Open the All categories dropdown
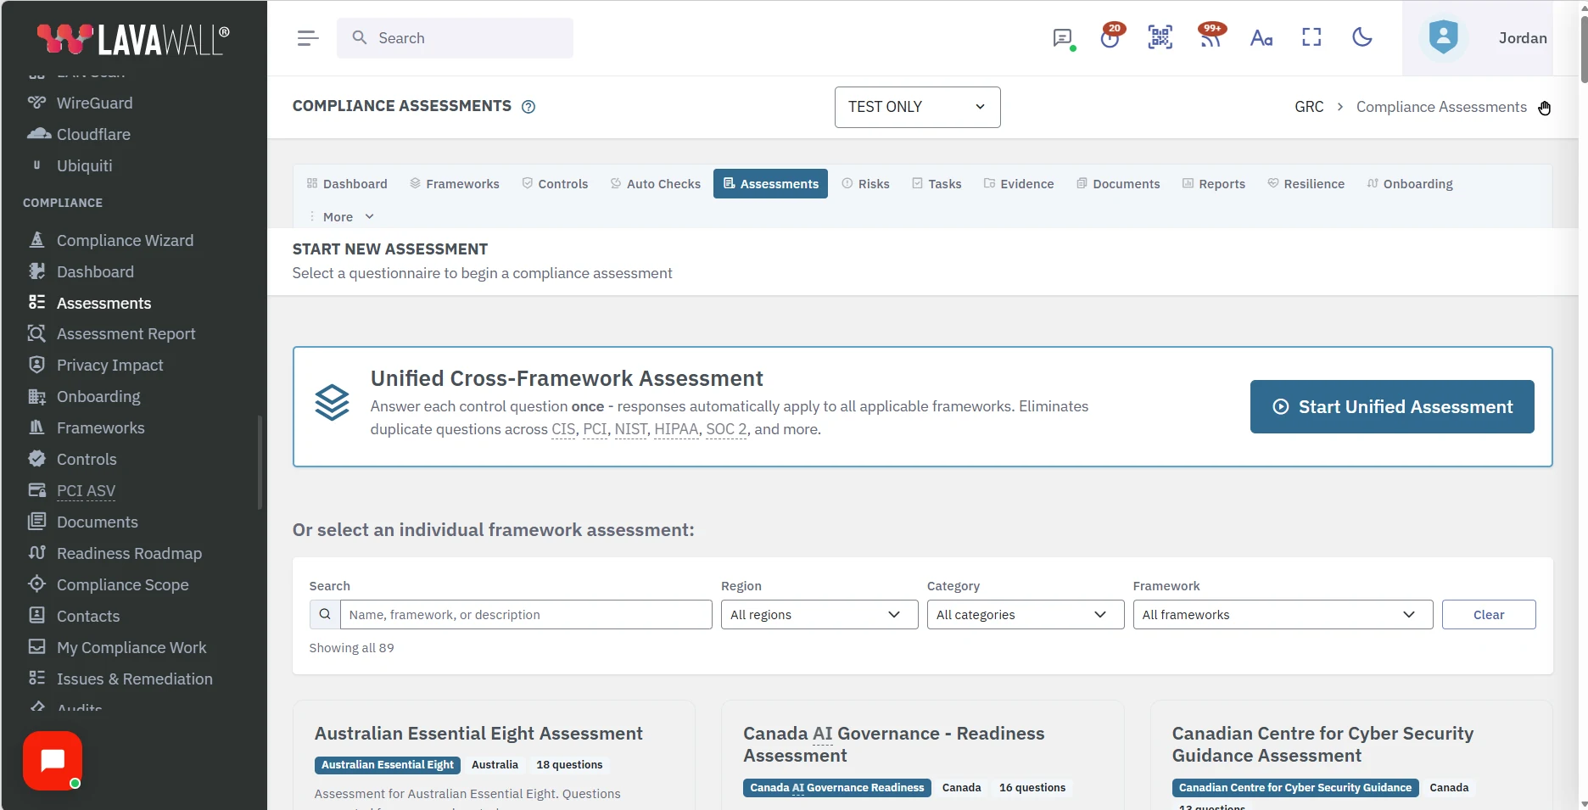Screen dimensions: 1588x810 click(x=1025, y=614)
